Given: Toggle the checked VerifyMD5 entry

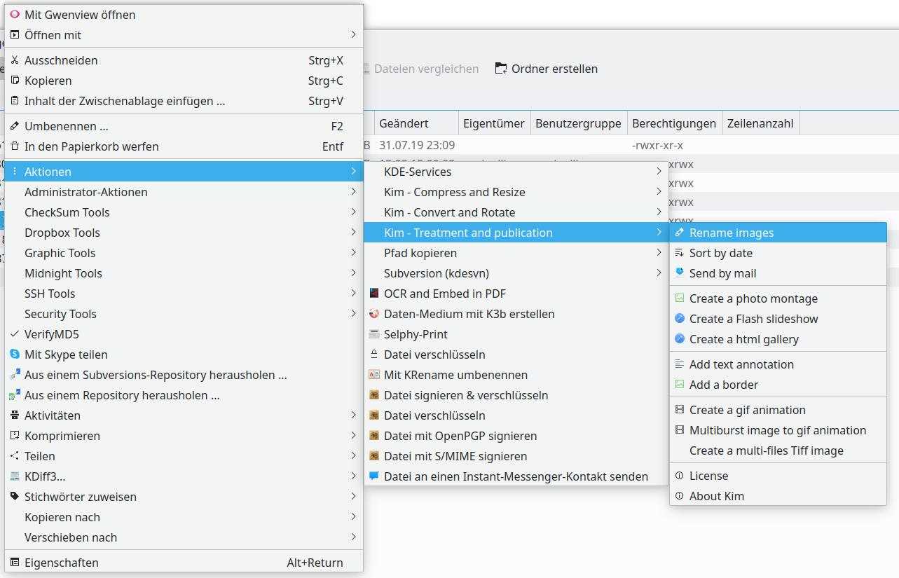Looking at the screenshot, I should pyautogui.click(x=184, y=334).
